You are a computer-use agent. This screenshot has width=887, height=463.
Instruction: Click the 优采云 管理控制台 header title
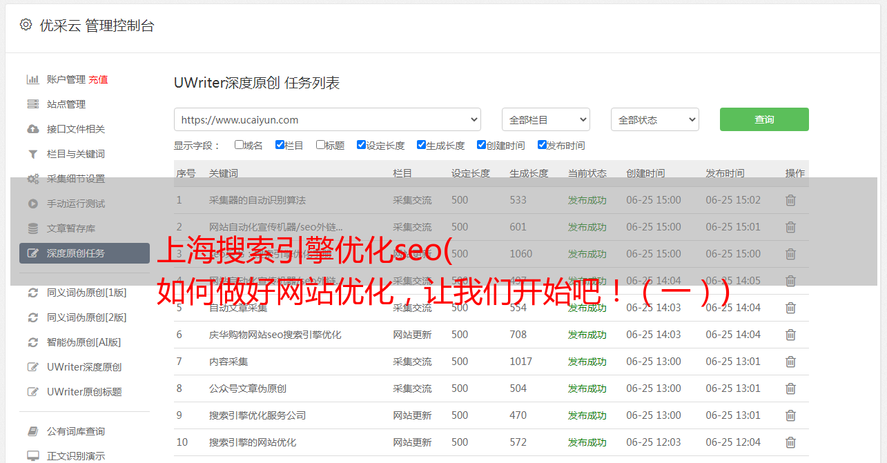[x=97, y=26]
